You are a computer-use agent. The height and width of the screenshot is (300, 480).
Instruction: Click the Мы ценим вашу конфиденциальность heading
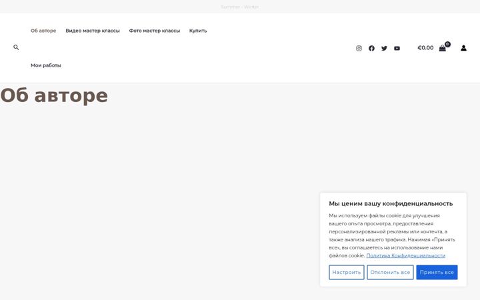point(391,203)
